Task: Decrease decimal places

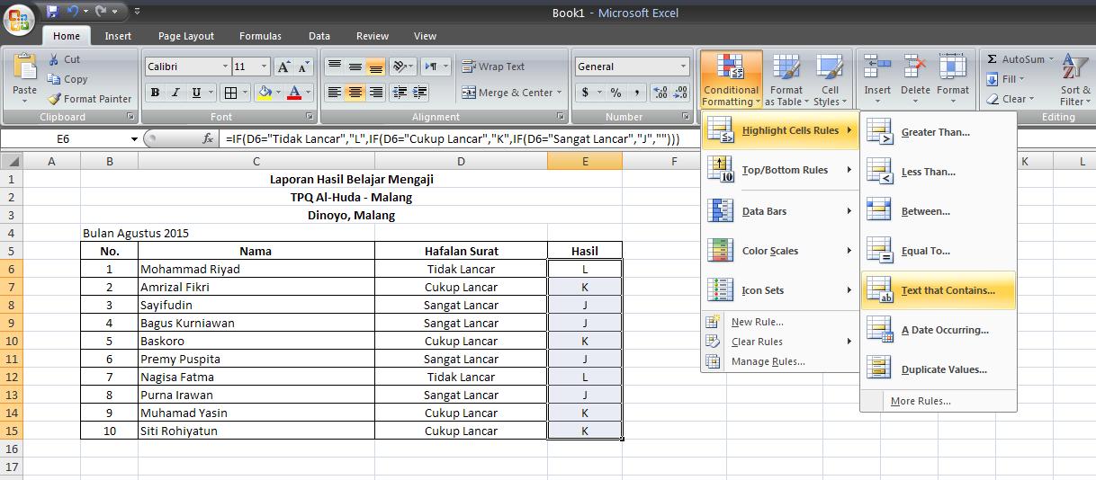Action: click(x=680, y=93)
